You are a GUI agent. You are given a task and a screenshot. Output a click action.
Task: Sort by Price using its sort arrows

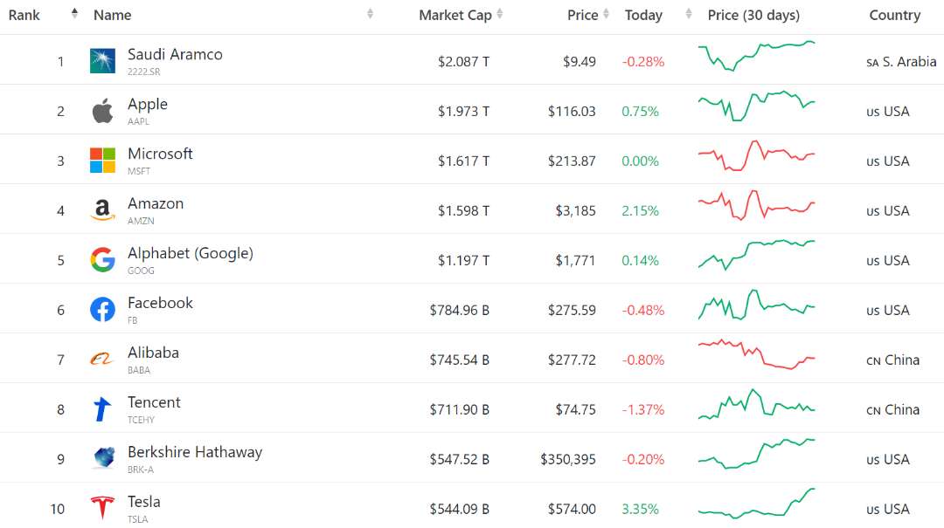[607, 14]
